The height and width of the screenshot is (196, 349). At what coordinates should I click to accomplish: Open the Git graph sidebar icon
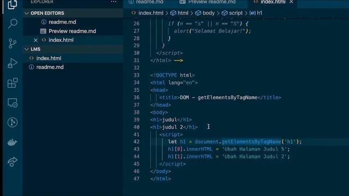point(13,122)
